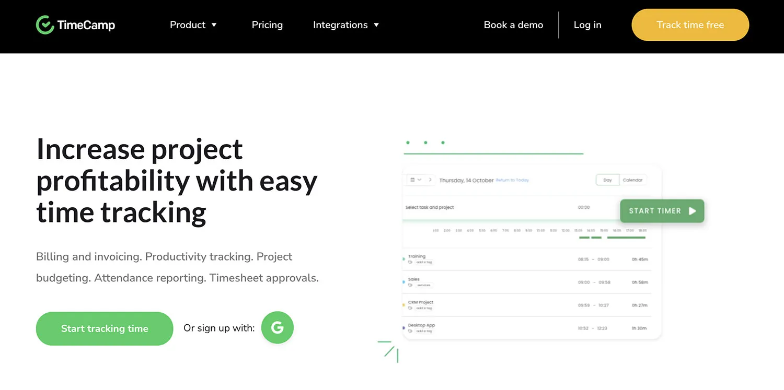Click the Google sign-up icon
Viewport: 784px width, 390px height.
[x=277, y=328]
